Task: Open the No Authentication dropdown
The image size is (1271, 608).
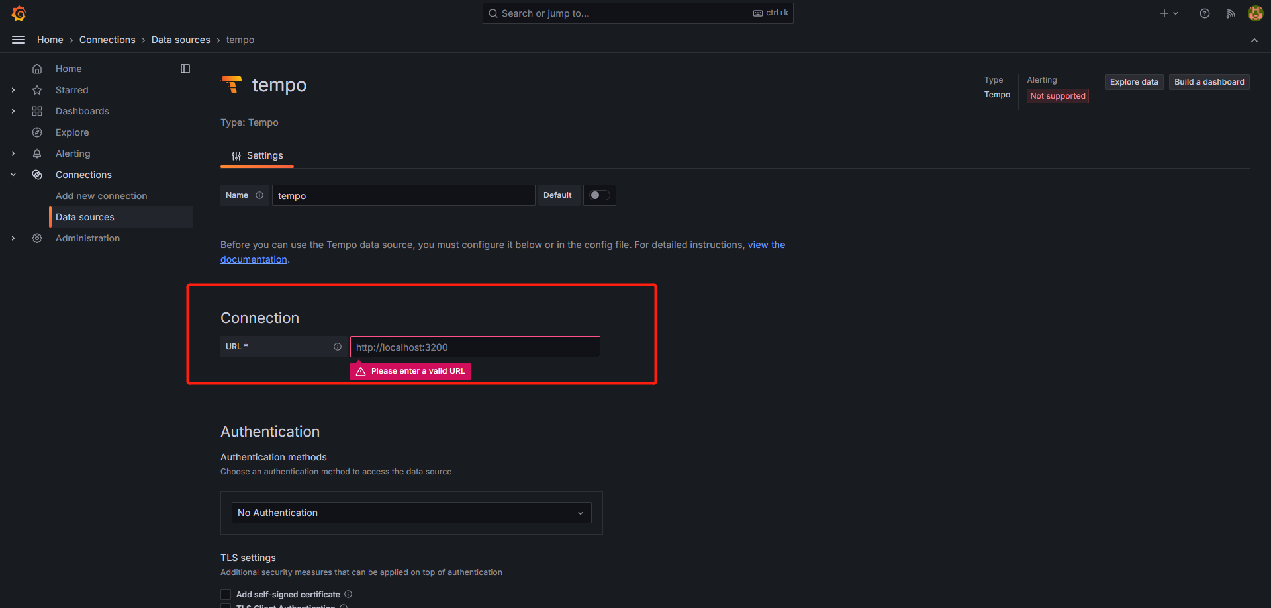Action: 411,513
